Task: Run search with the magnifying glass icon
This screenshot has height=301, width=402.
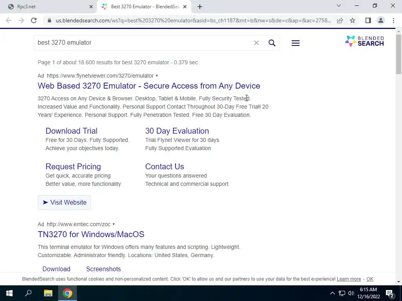Action: 272,43
